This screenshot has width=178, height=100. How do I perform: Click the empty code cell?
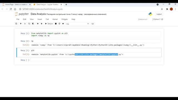pyautogui.click(x=96, y=60)
